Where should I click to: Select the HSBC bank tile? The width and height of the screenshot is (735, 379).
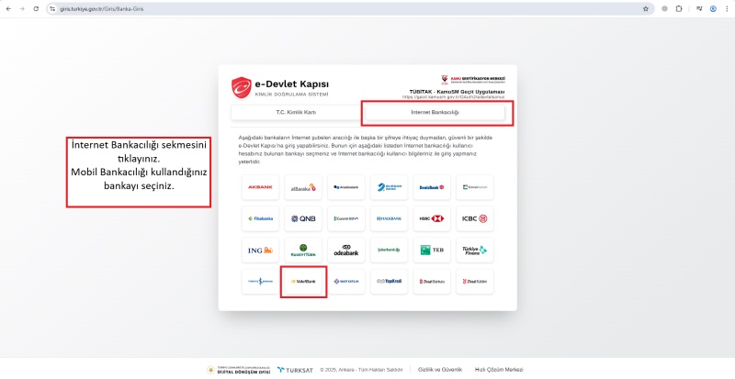click(432, 218)
